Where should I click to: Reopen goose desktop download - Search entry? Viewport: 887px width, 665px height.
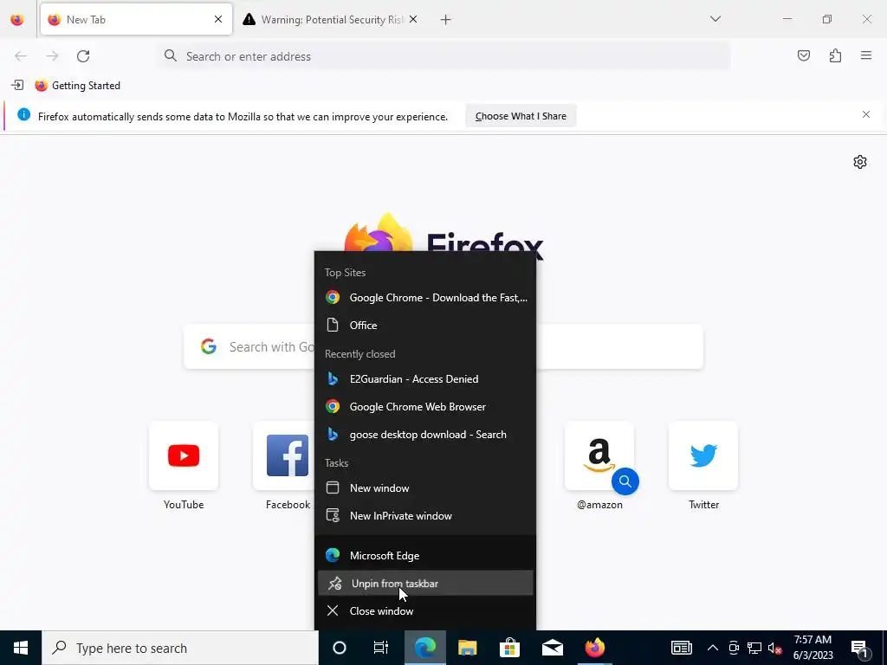(x=425, y=435)
